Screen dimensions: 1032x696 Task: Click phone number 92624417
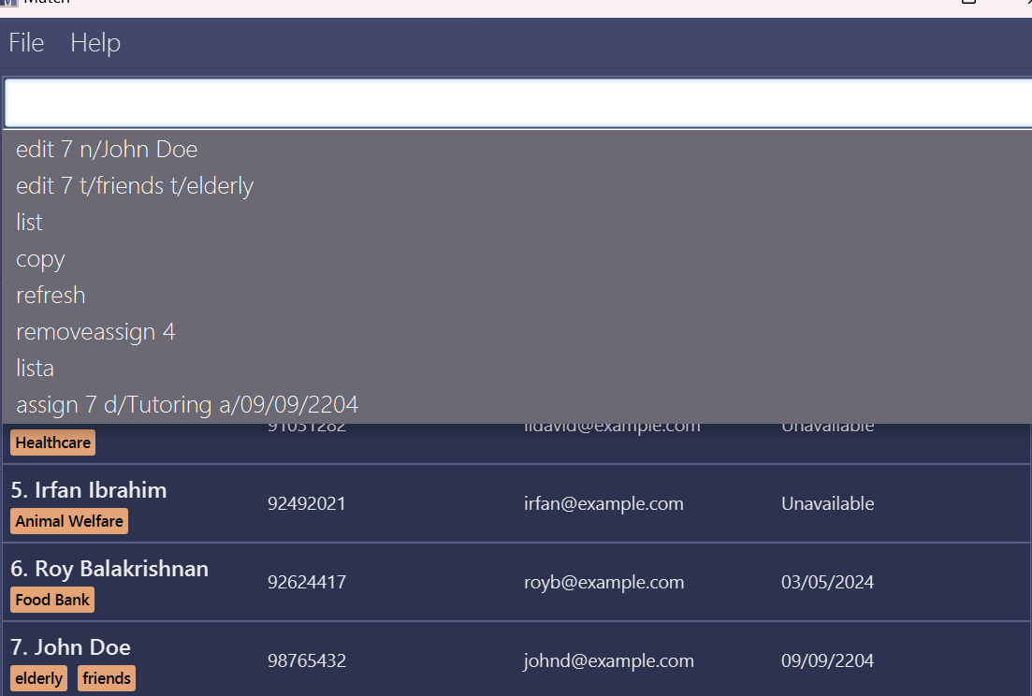tap(307, 582)
